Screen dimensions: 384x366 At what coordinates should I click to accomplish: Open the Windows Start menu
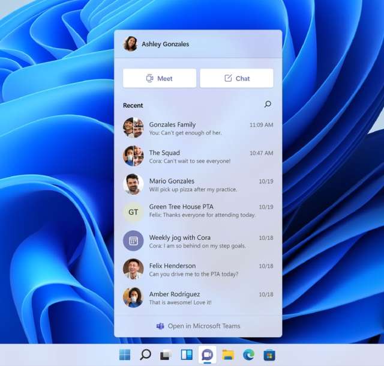125,355
